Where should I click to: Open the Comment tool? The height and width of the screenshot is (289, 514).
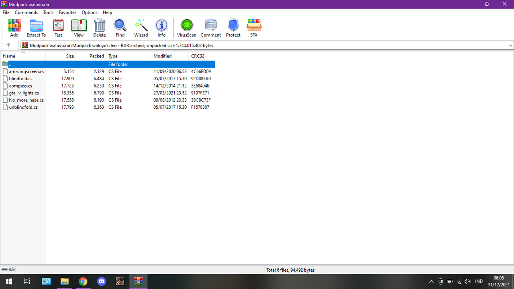(x=211, y=28)
